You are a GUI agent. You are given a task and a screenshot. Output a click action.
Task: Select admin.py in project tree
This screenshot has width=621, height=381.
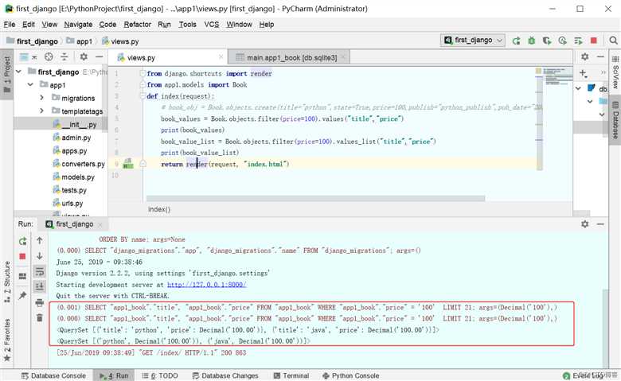click(72, 138)
